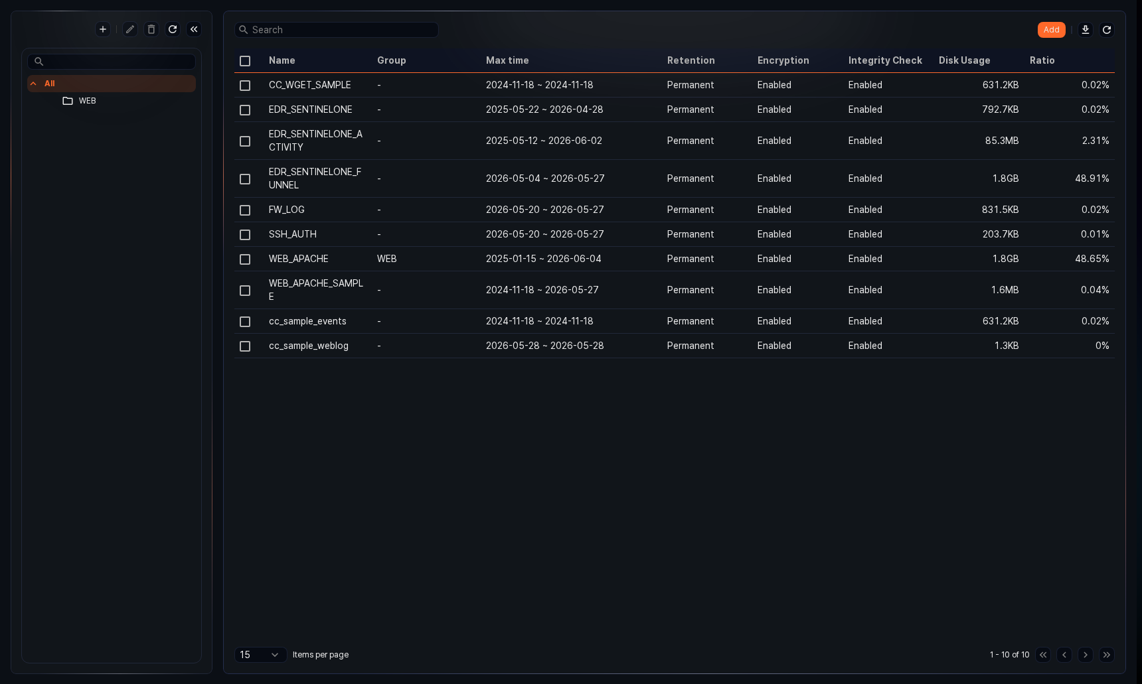The width and height of the screenshot is (1142, 684).
Task: Click the plus icon to add group
Action: (x=103, y=29)
